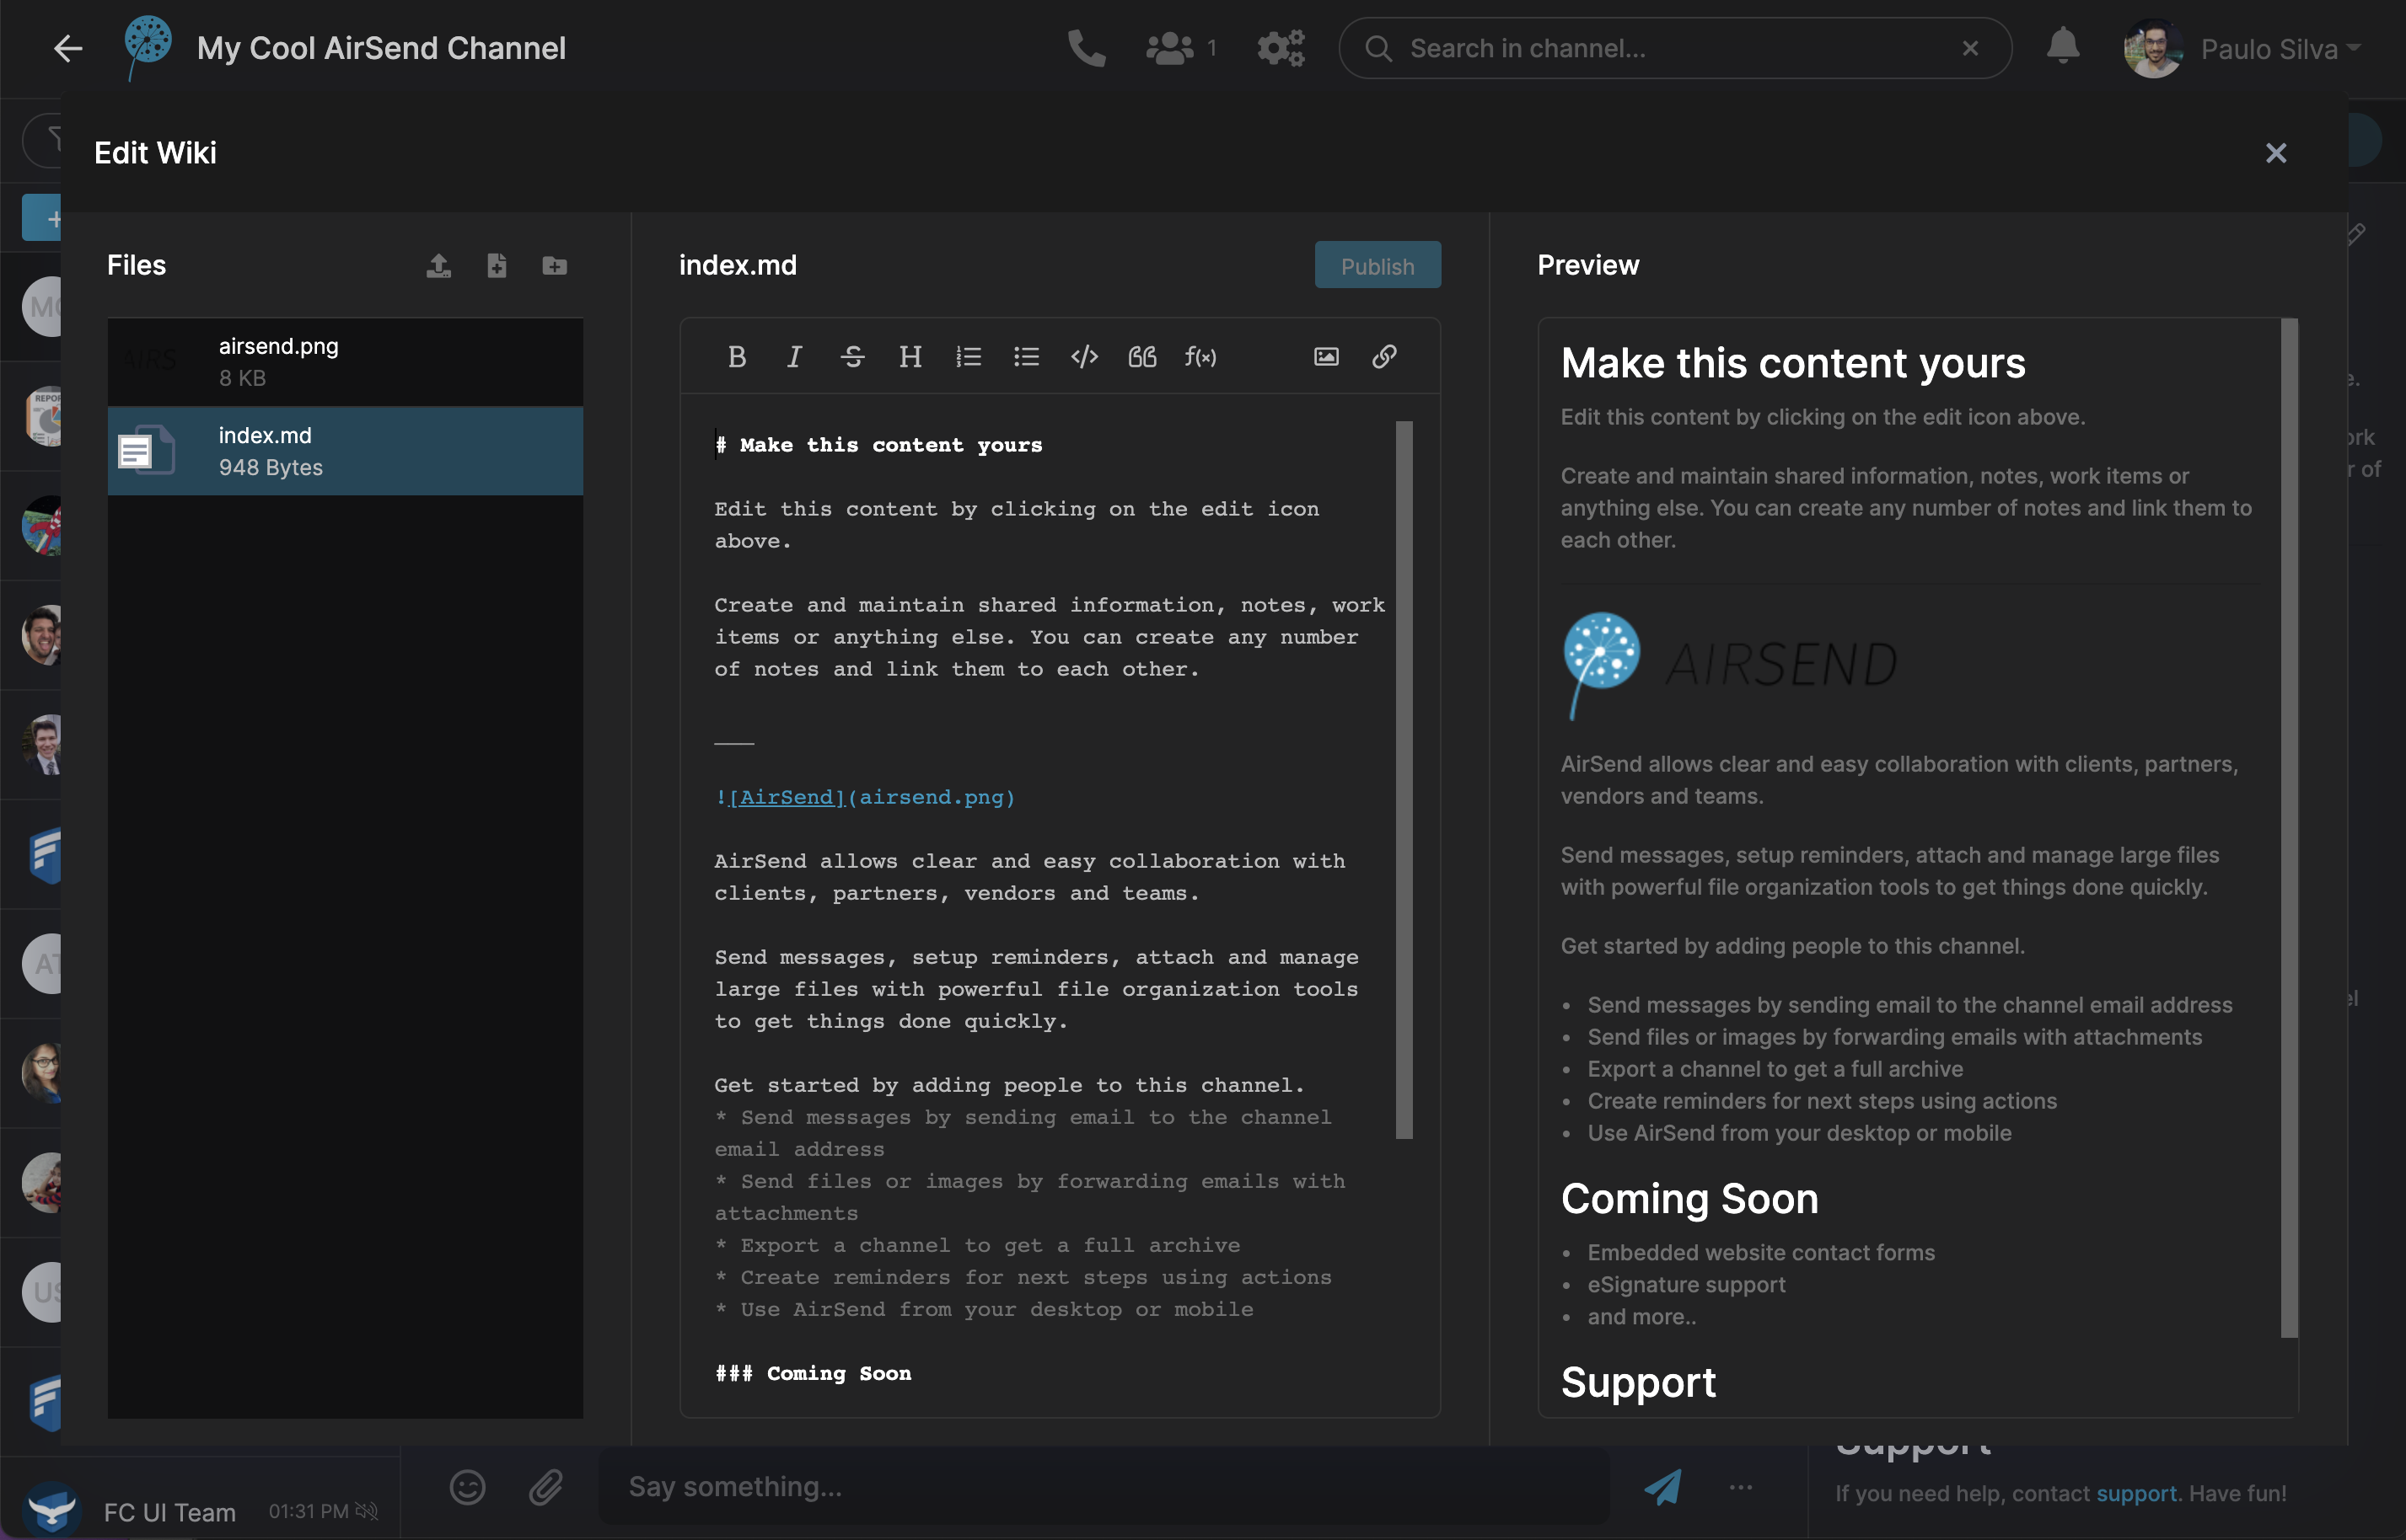The height and width of the screenshot is (1540, 2406).
Task: Insert a math formula
Action: [1200, 356]
